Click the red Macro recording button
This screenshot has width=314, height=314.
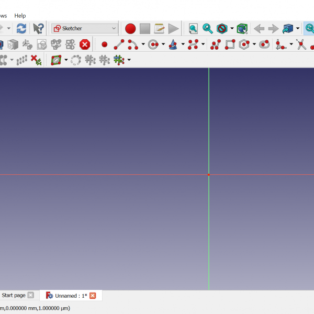(130, 28)
